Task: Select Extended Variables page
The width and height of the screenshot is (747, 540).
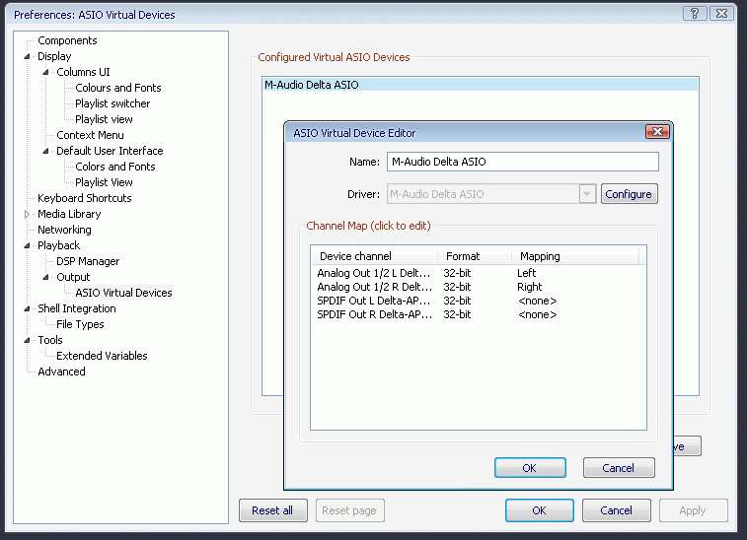Action: [x=102, y=356]
